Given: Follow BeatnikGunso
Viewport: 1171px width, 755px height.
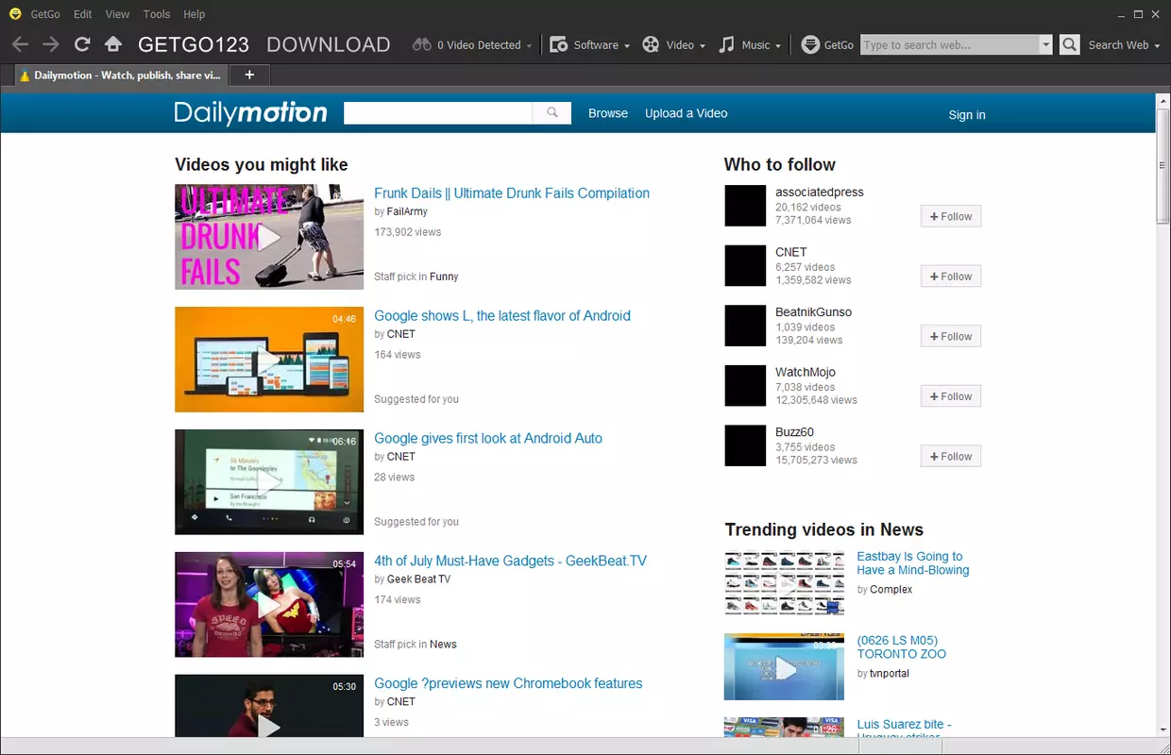Looking at the screenshot, I should [951, 336].
